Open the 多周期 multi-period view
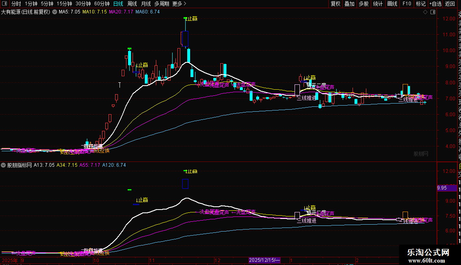Image resolution: width=461 pixels, height=265 pixels. 162,4
